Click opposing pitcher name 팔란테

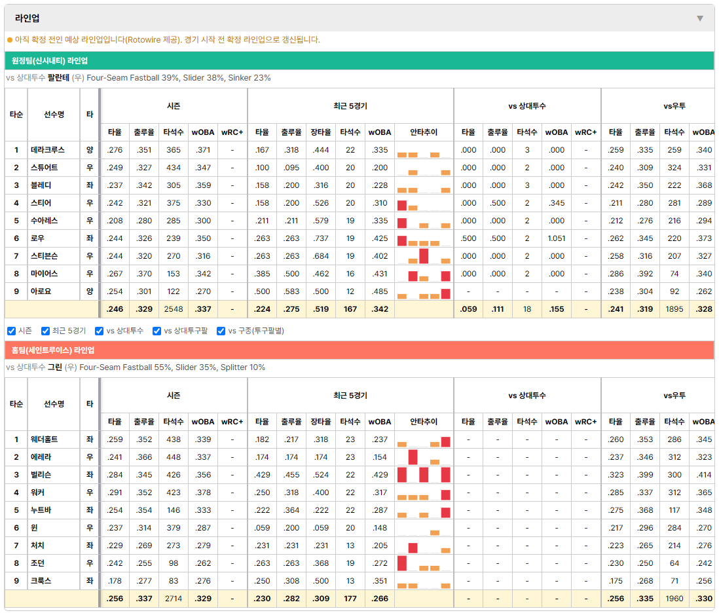(x=58, y=78)
